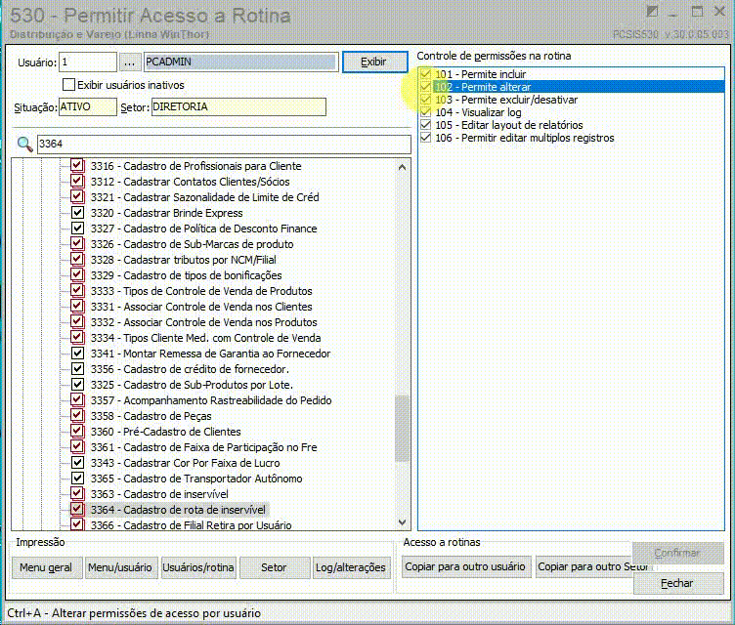Click the Usuários/rotina print button
This screenshot has width=735, height=625.
click(x=198, y=567)
